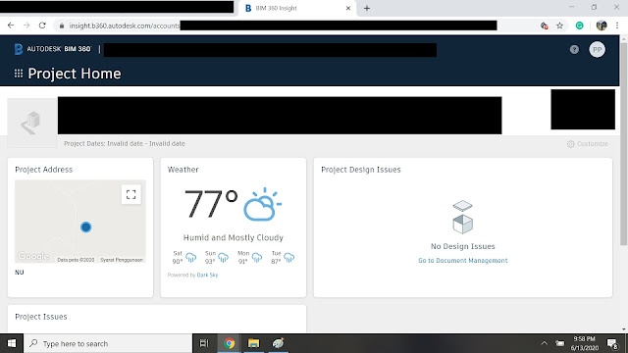Image resolution: width=628 pixels, height=353 pixels.
Task: Click the cookie blocked indicator icon
Action: pos(544,25)
